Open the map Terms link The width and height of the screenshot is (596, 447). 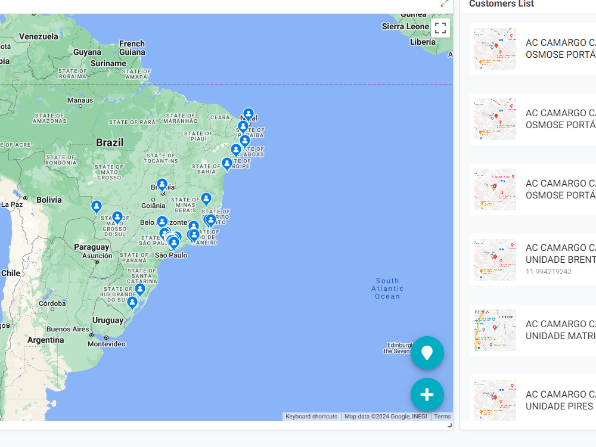point(442,416)
